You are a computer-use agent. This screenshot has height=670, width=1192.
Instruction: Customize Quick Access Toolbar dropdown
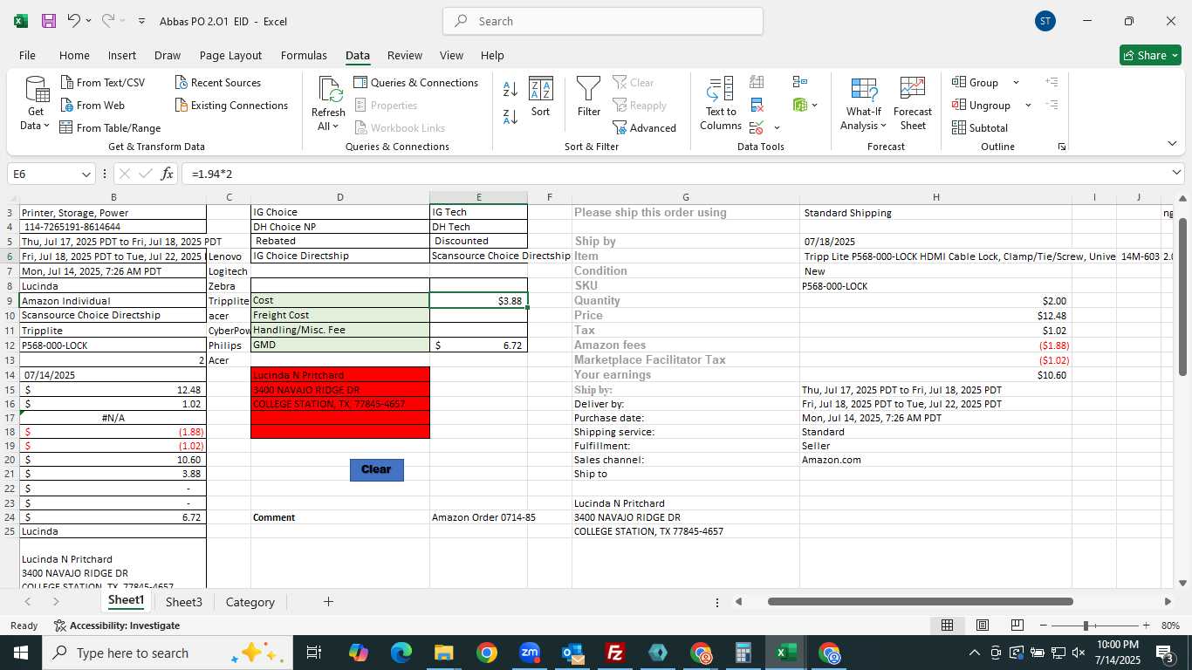click(141, 21)
